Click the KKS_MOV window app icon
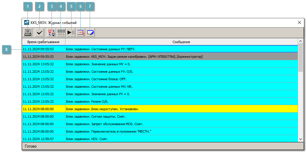Viewport: 307px width, 153px height. pyautogui.click(x=27, y=22)
